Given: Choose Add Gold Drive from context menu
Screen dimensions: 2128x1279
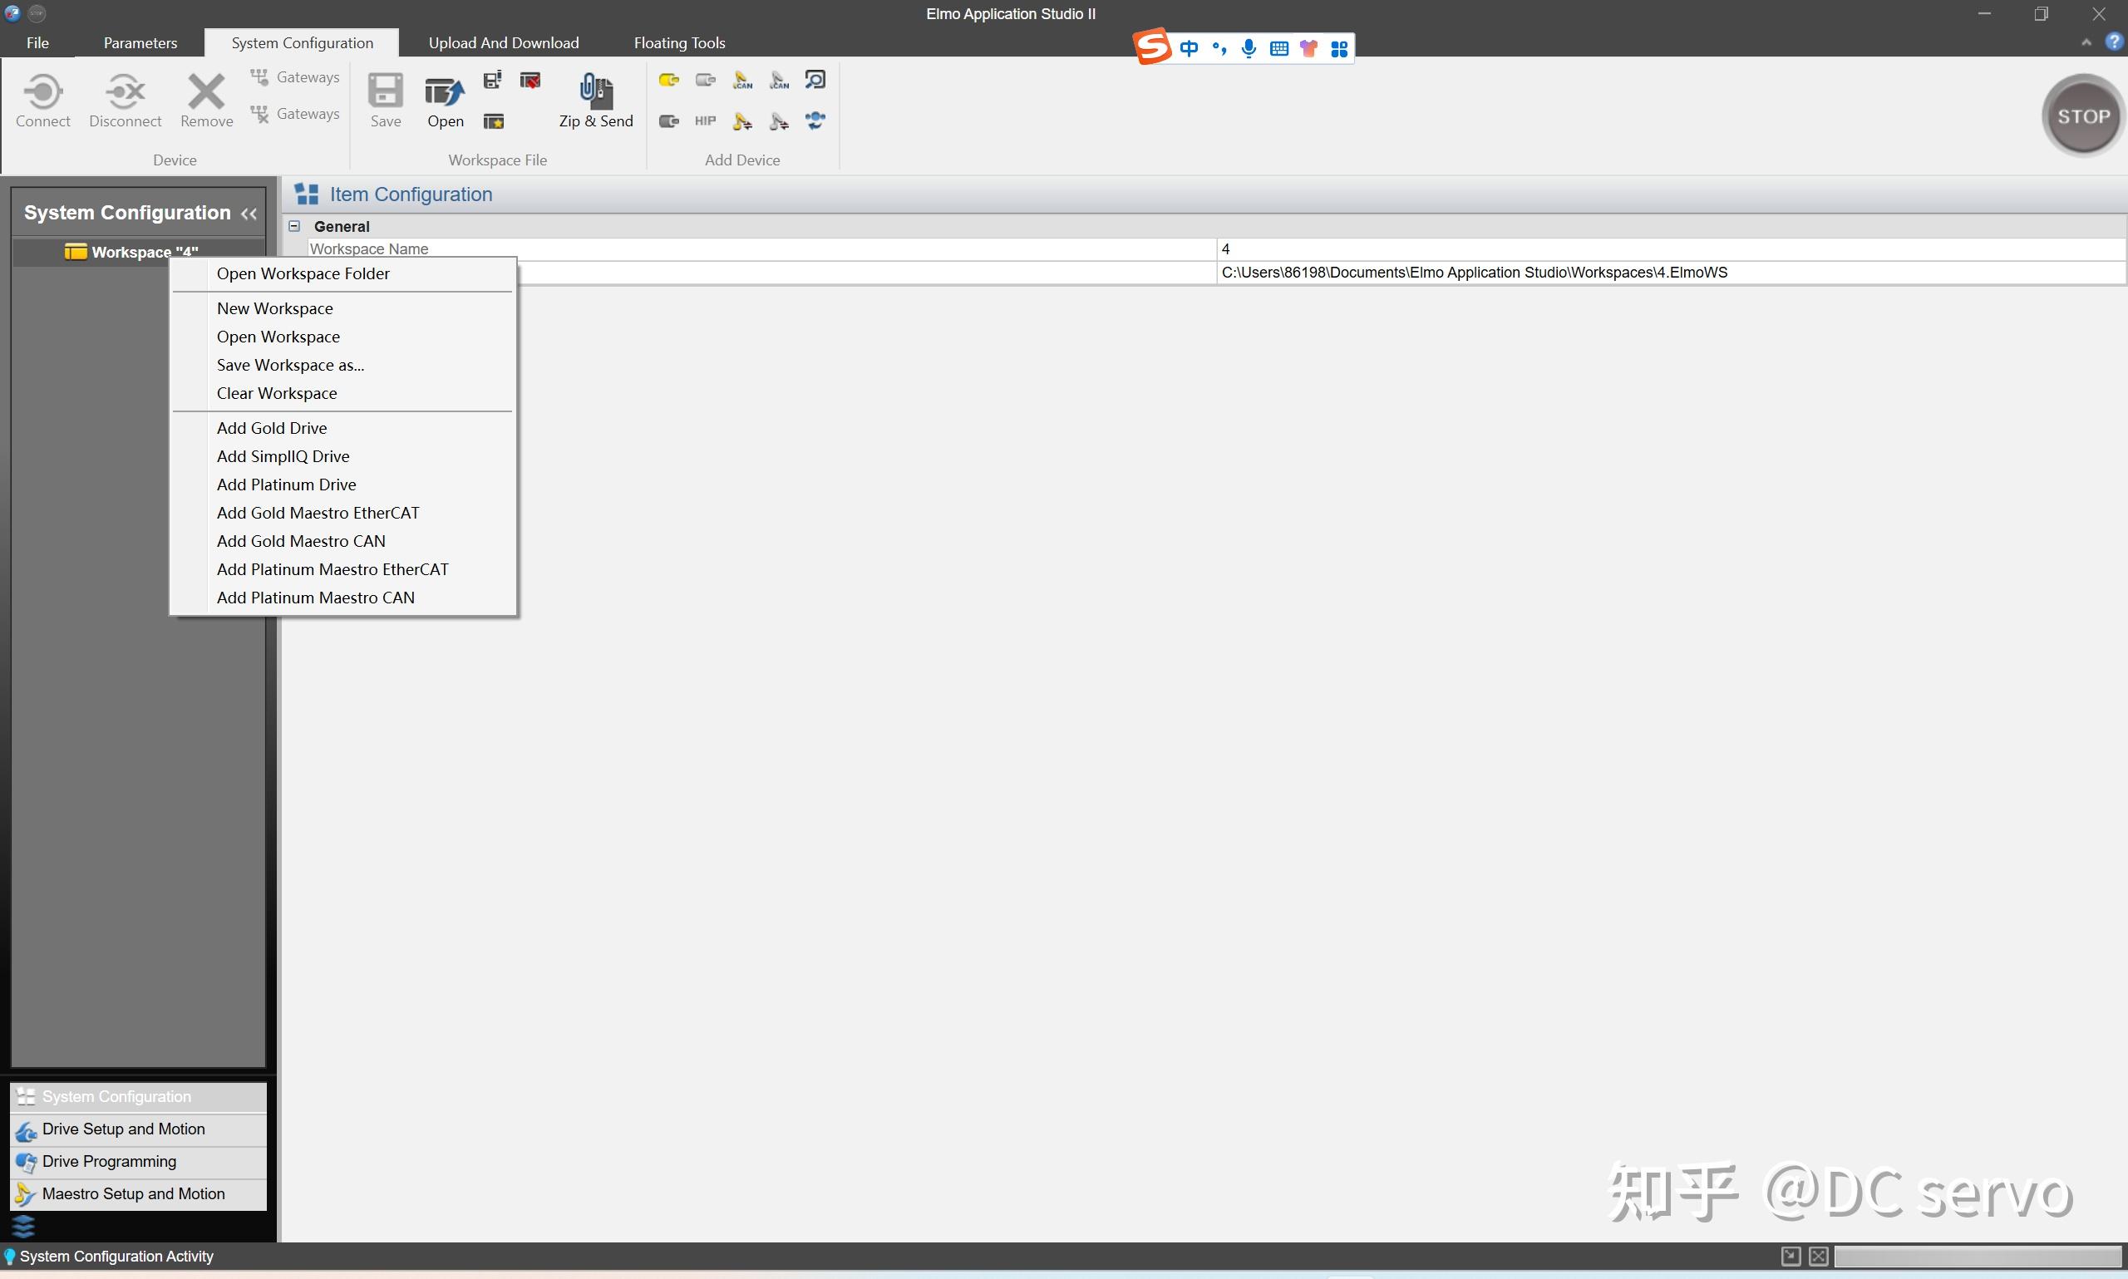Looking at the screenshot, I should [x=272, y=427].
